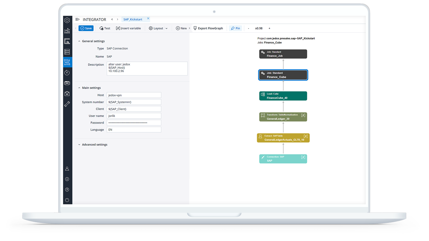Open the help question mark icon

67,189
